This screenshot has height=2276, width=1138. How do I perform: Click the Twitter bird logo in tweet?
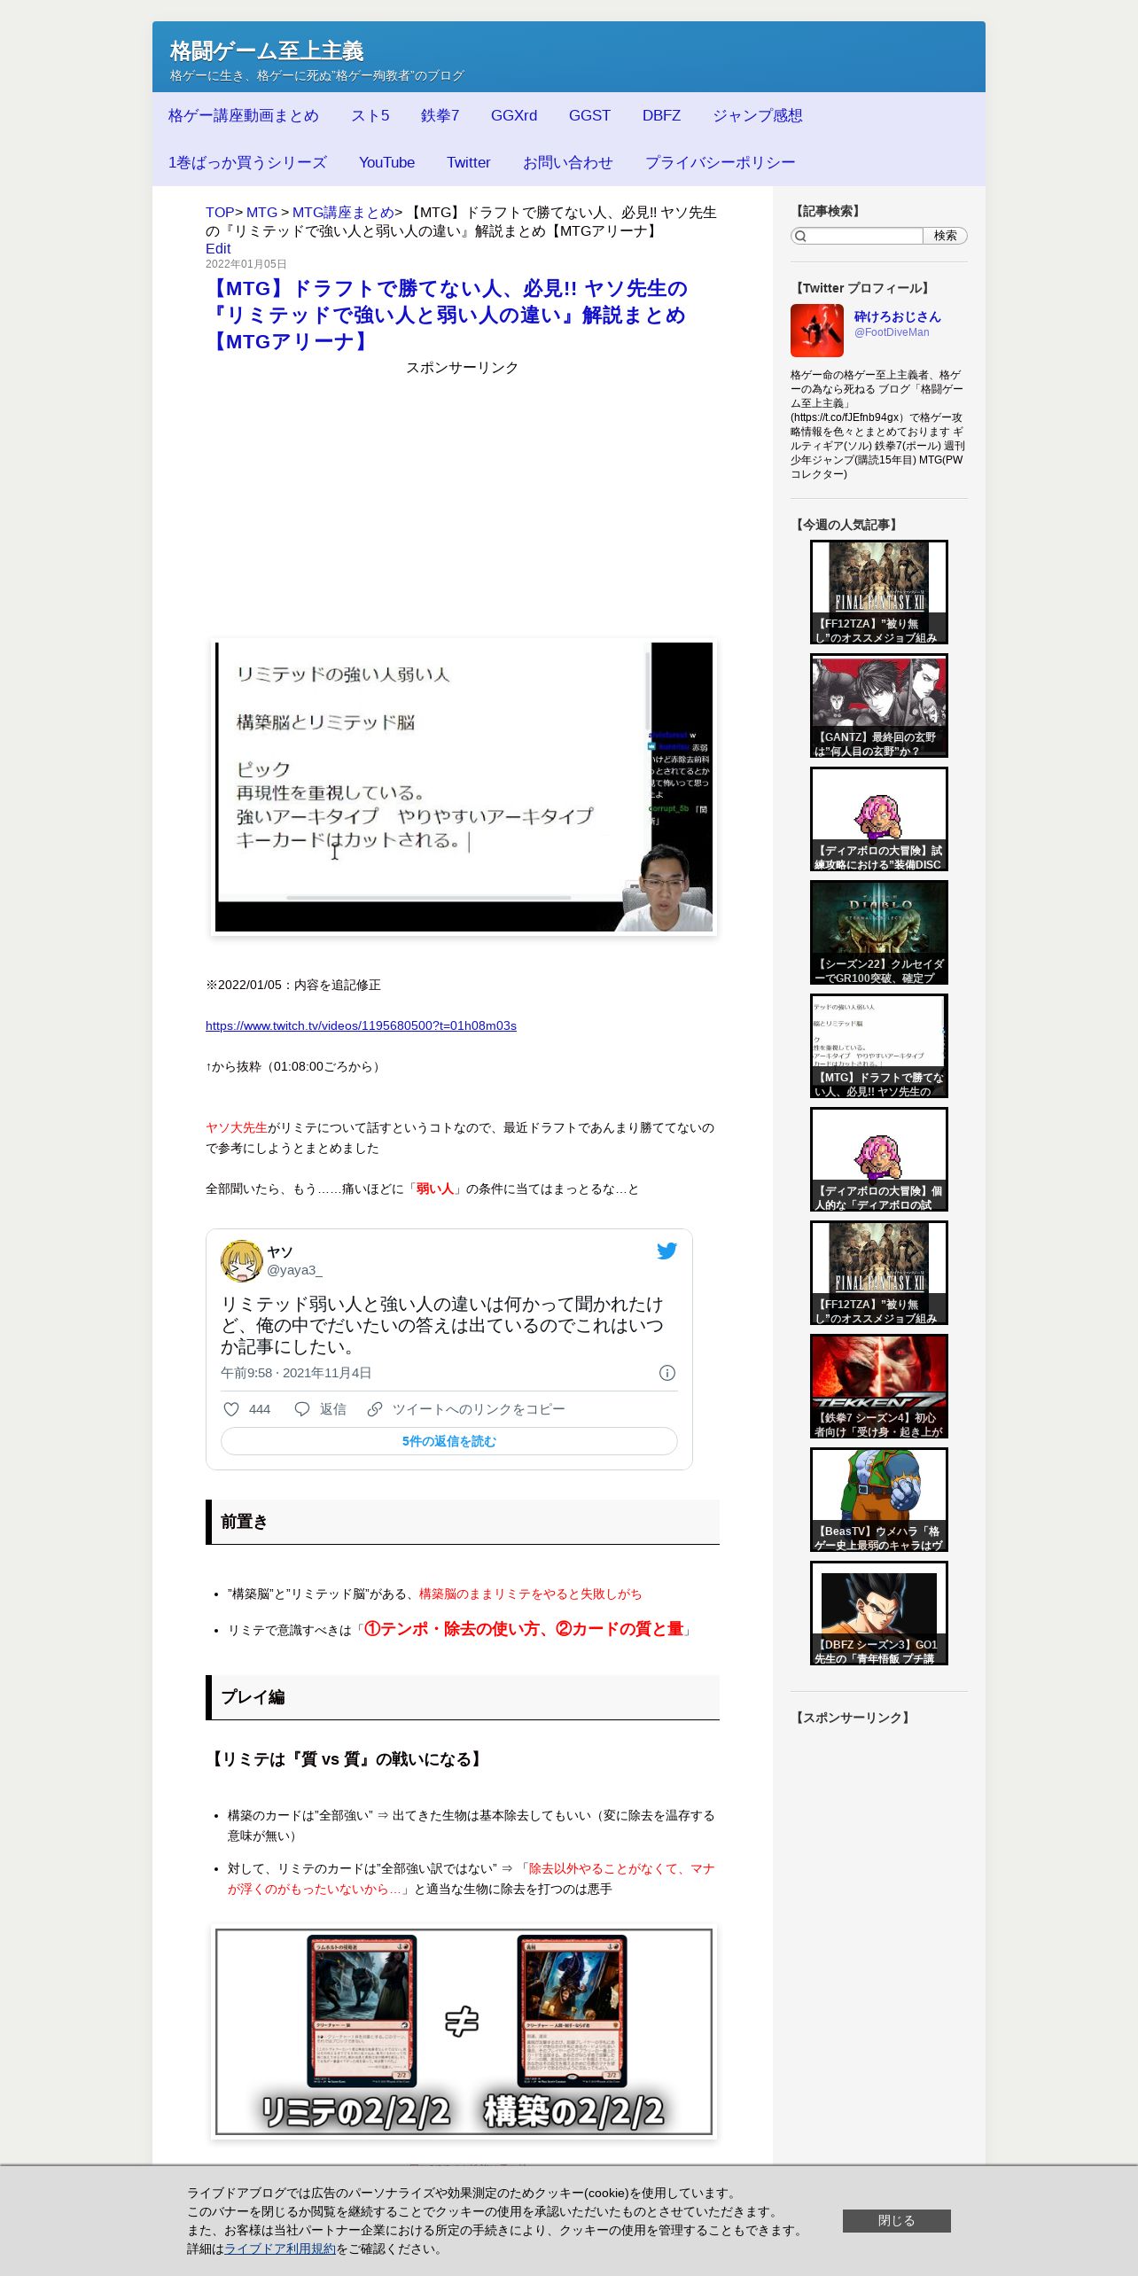[666, 1251]
